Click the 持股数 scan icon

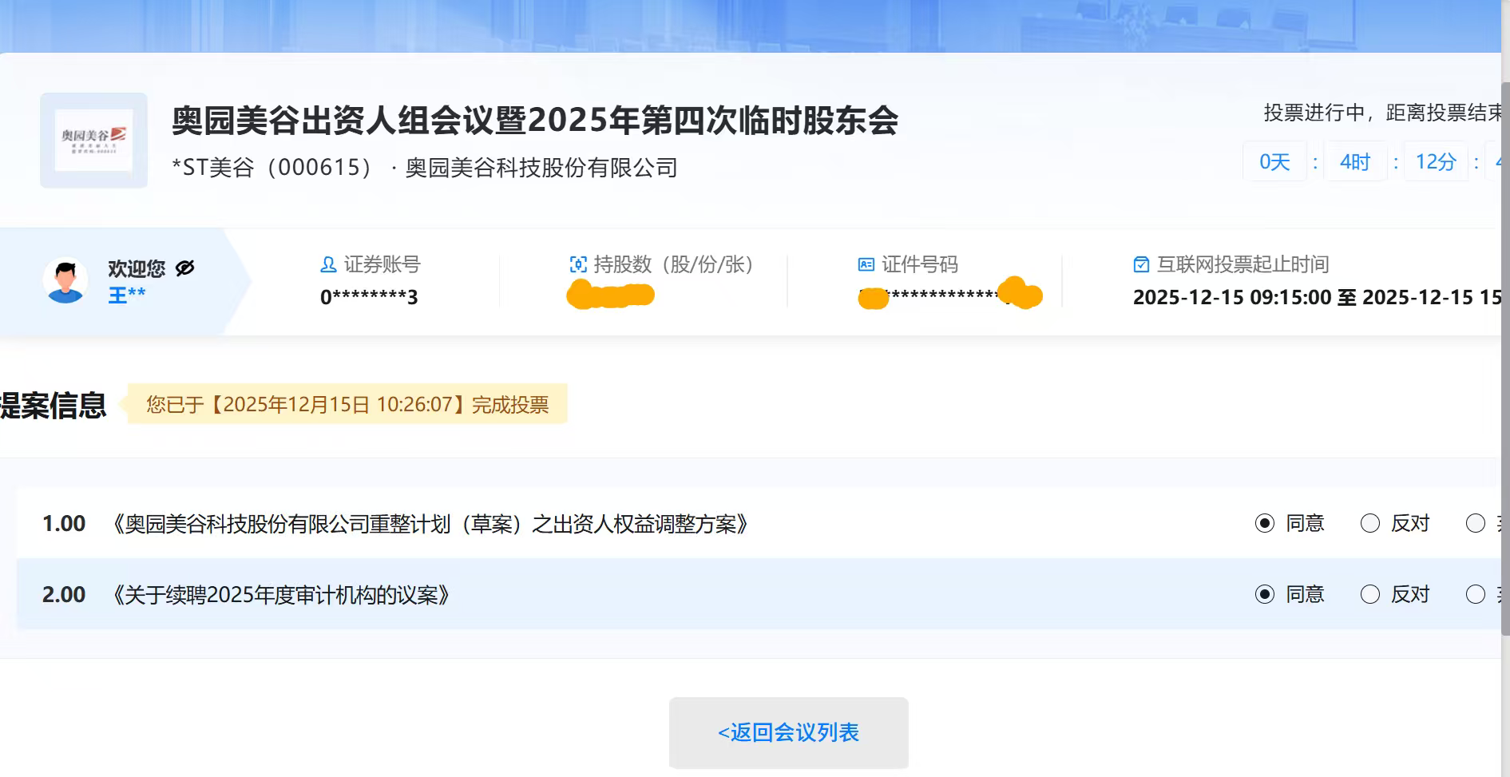click(578, 264)
